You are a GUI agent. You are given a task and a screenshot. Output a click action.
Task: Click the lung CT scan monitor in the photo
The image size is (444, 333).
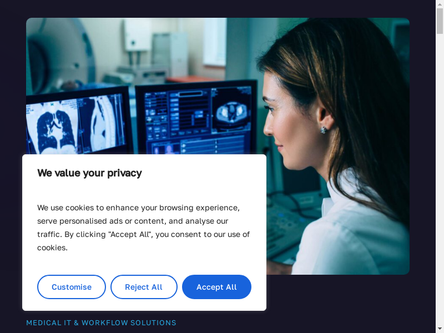point(77,123)
